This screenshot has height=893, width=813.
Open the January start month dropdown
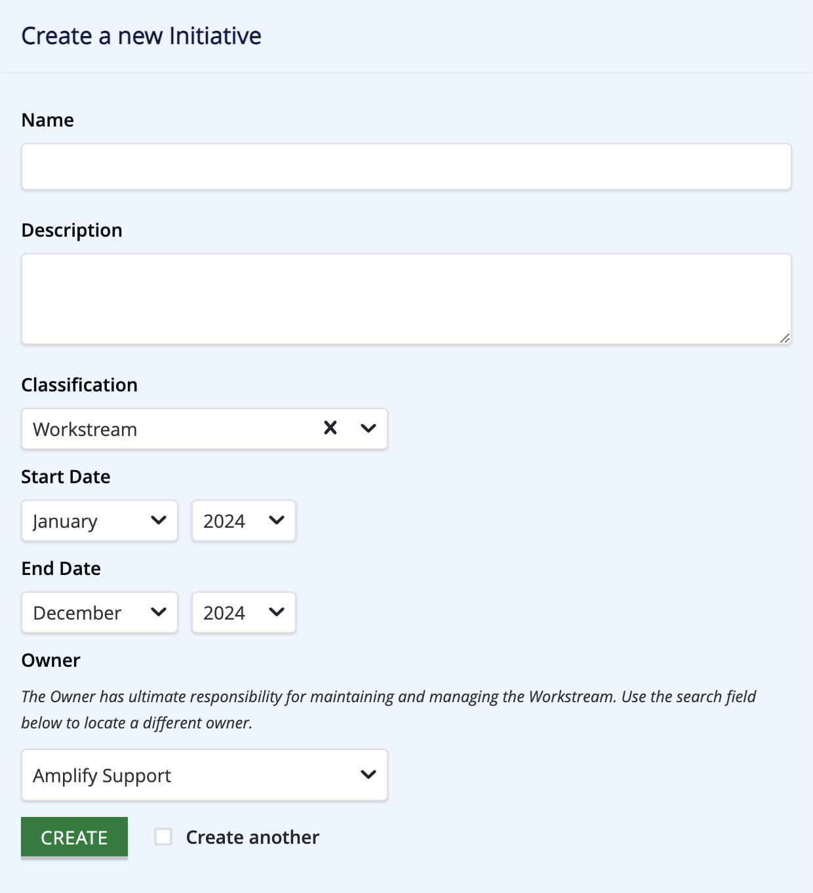click(x=100, y=521)
